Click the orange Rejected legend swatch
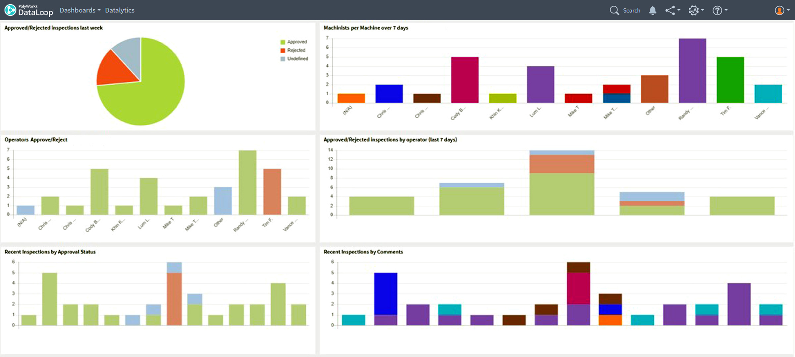This screenshot has height=357, width=795. pos(283,50)
